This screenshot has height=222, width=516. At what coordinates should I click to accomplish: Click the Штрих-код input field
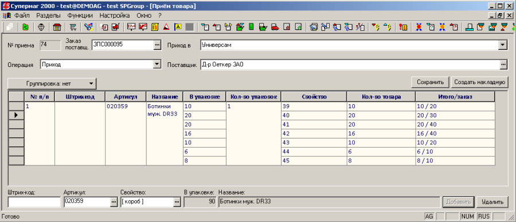point(34,202)
